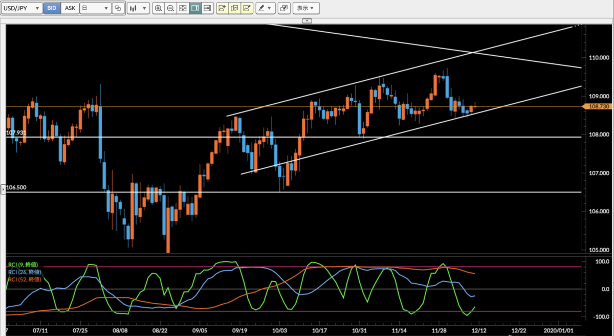Add a new chart via plus icon
This screenshot has height=336, width=614.
click(x=222, y=8)
